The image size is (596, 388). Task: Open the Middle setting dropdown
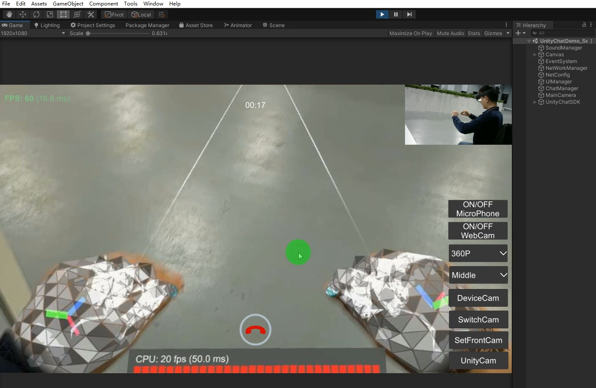tap(478, 275)
